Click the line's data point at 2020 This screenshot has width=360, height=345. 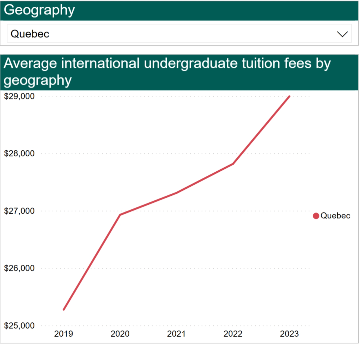coord(120,215)
